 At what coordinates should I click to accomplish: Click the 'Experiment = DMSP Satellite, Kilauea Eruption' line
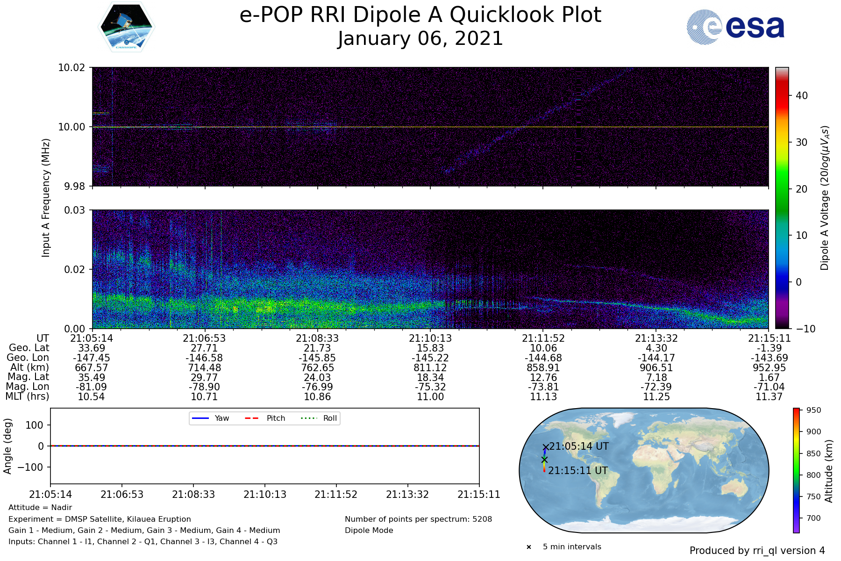click(x=100, y=519)
